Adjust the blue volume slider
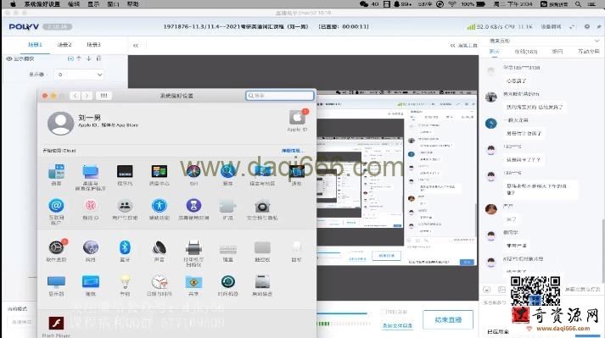Viewport: 605px width, 338px height. (x=342, y=313)
